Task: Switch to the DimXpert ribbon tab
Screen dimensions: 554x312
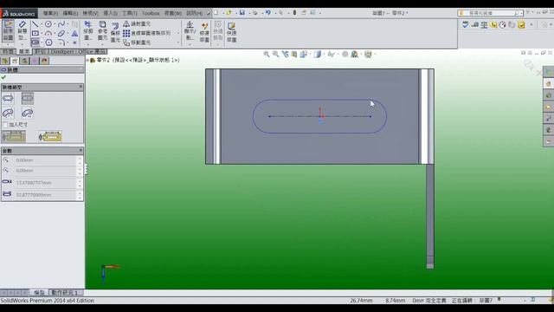Action: pyautogui.click(x=63, y=52)
